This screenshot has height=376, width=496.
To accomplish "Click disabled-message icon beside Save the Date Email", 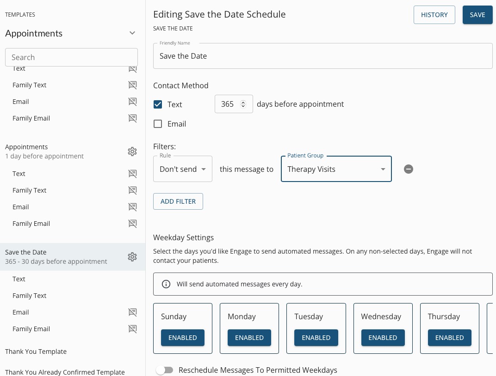I will click(x=132, y=312).
